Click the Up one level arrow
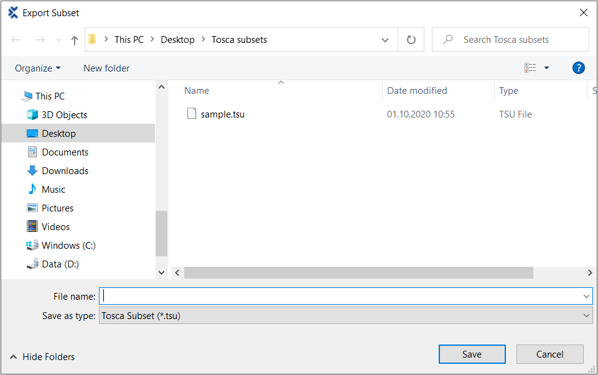598x375 pixels. tap(75, 40)
